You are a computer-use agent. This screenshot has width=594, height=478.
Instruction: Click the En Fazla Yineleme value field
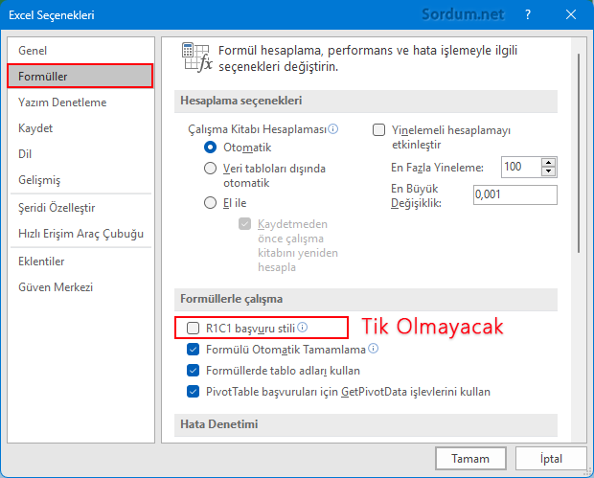pyautogui.click(x=521, y=167)
